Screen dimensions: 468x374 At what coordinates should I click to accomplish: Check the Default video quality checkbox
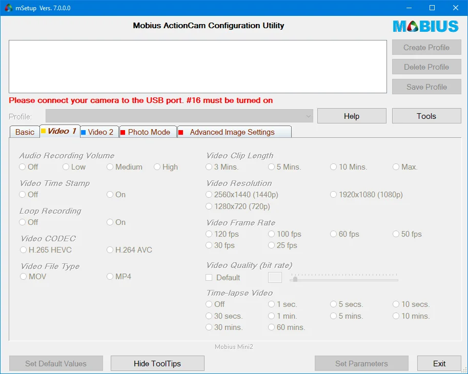pos(222,278)
